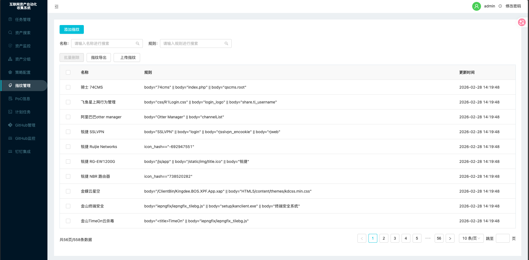Click the admin user avatar icon
529x260 pixels.
point(476,6)
